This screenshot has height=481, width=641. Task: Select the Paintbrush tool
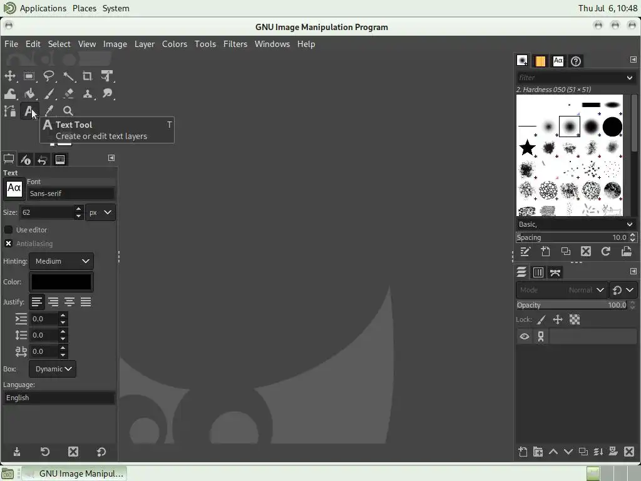tap(49, 94)
